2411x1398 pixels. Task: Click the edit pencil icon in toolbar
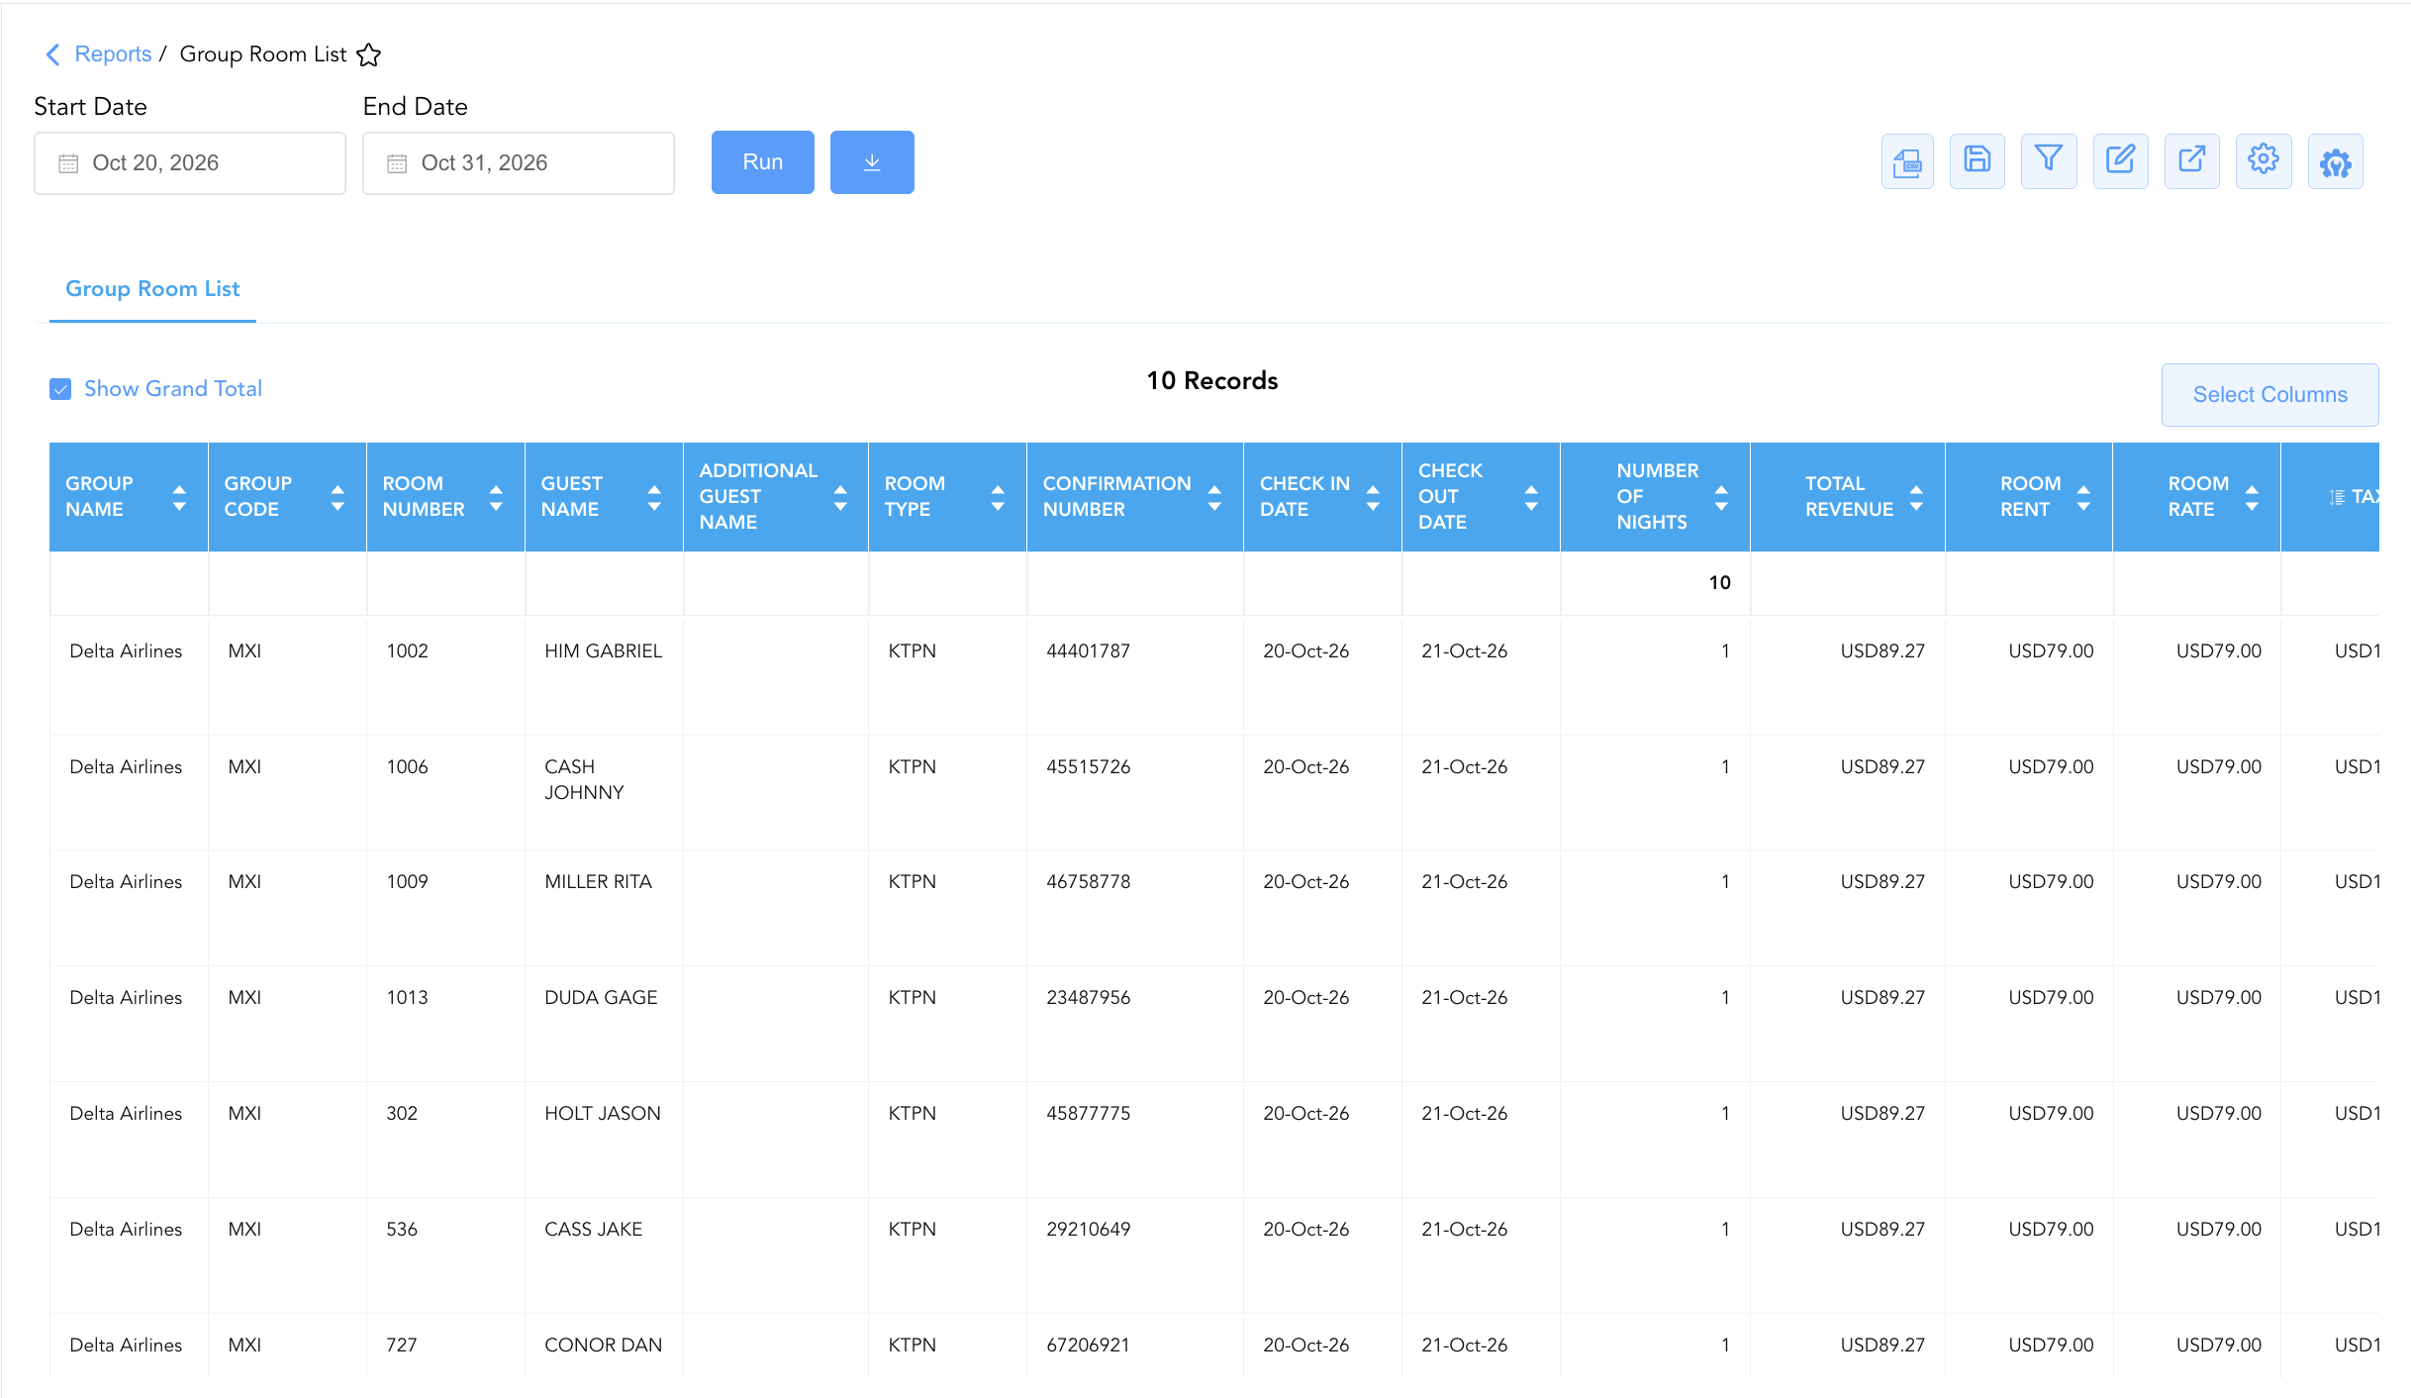click(x=2120, y=161)
